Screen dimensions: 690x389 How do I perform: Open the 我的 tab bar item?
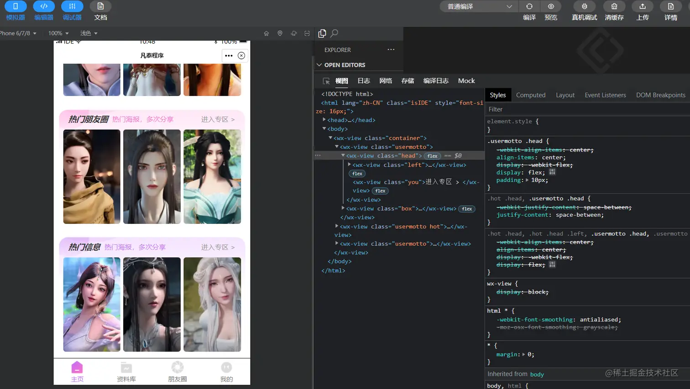pos(227,372)
